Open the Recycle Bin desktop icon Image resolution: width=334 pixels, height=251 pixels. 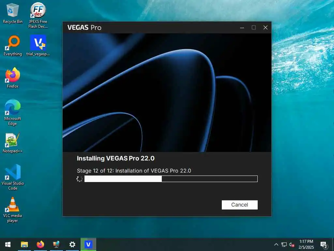tap(13, 13)
